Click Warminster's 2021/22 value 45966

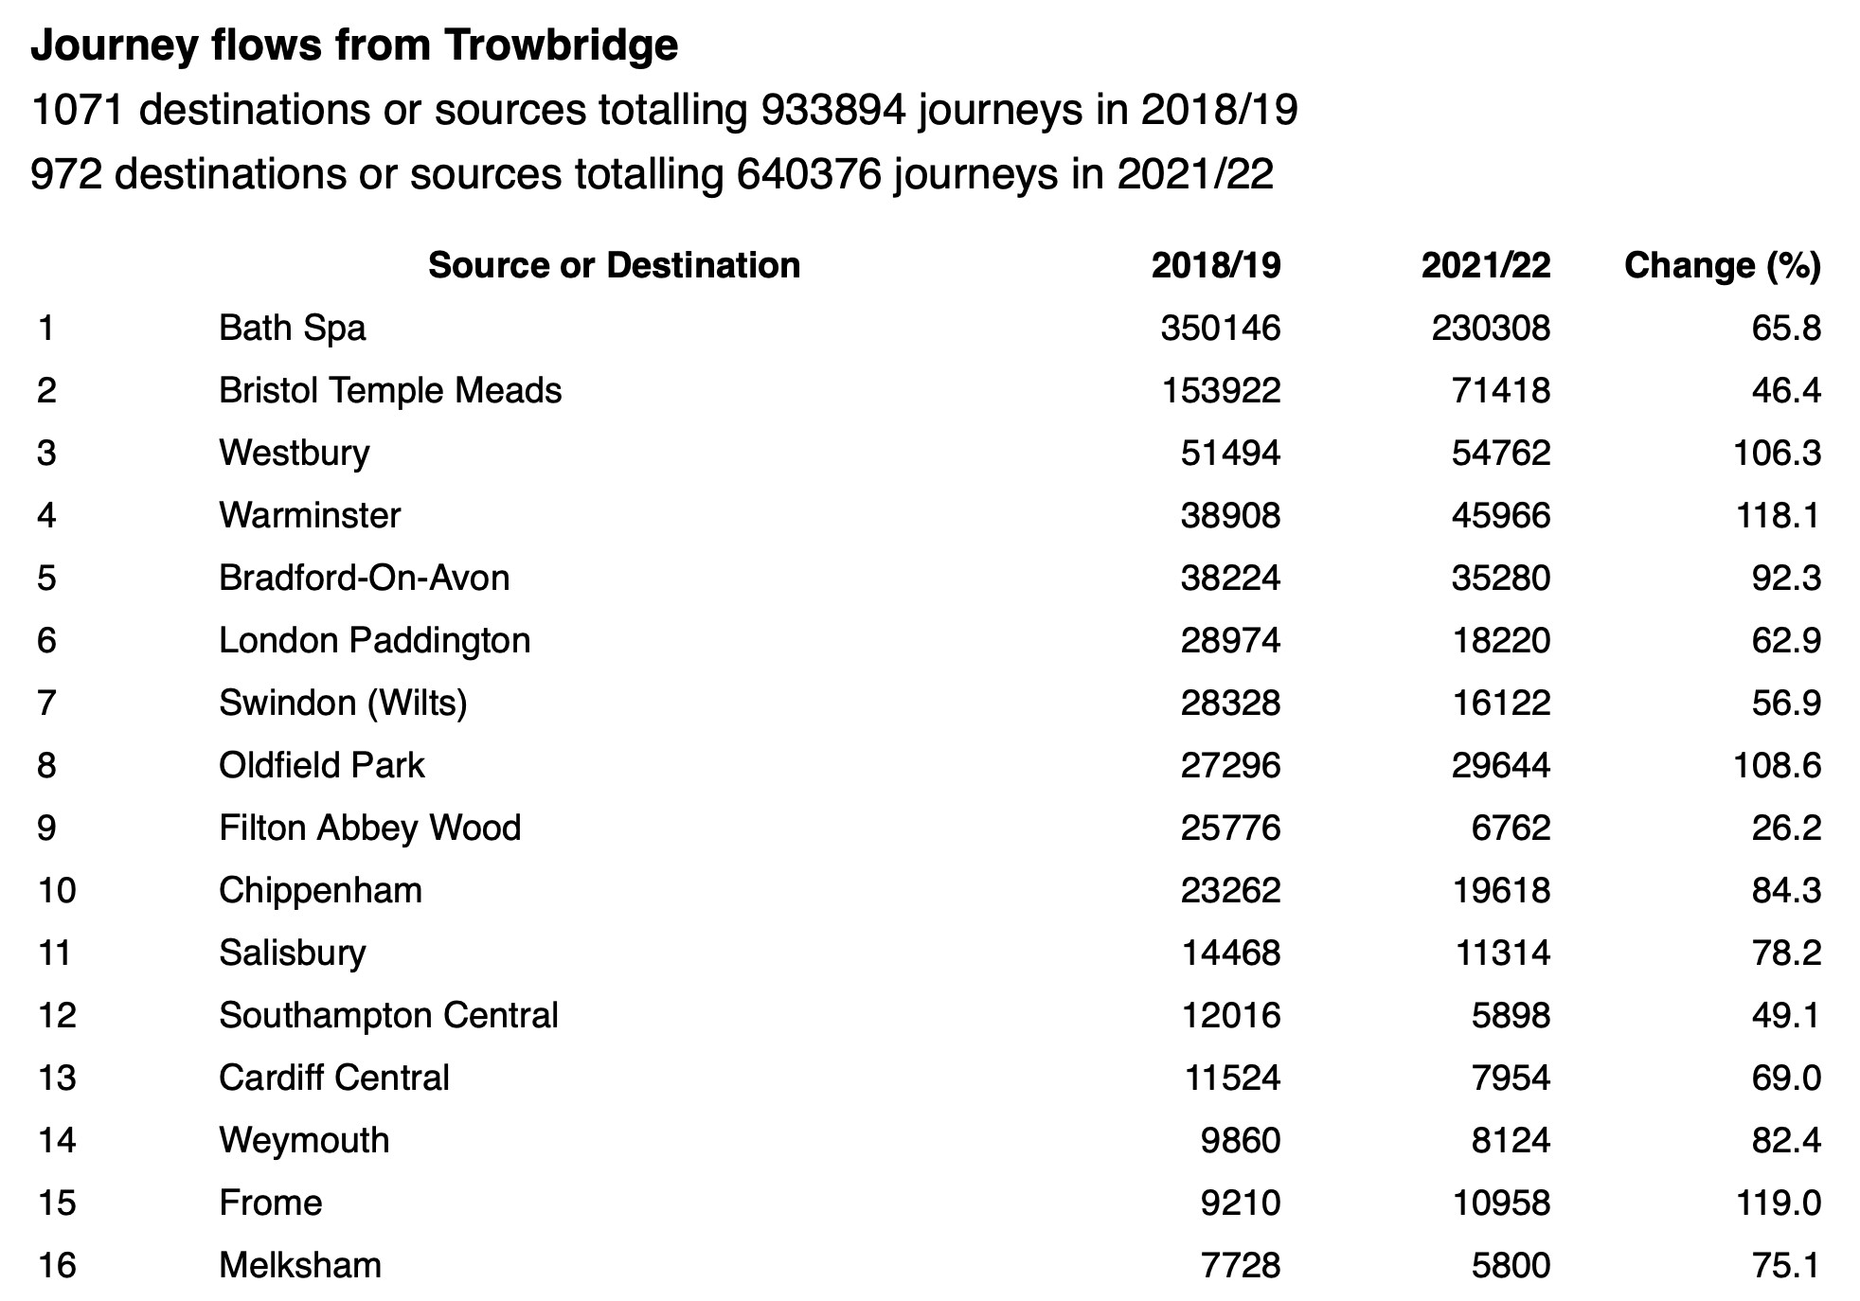point(1500,515)
